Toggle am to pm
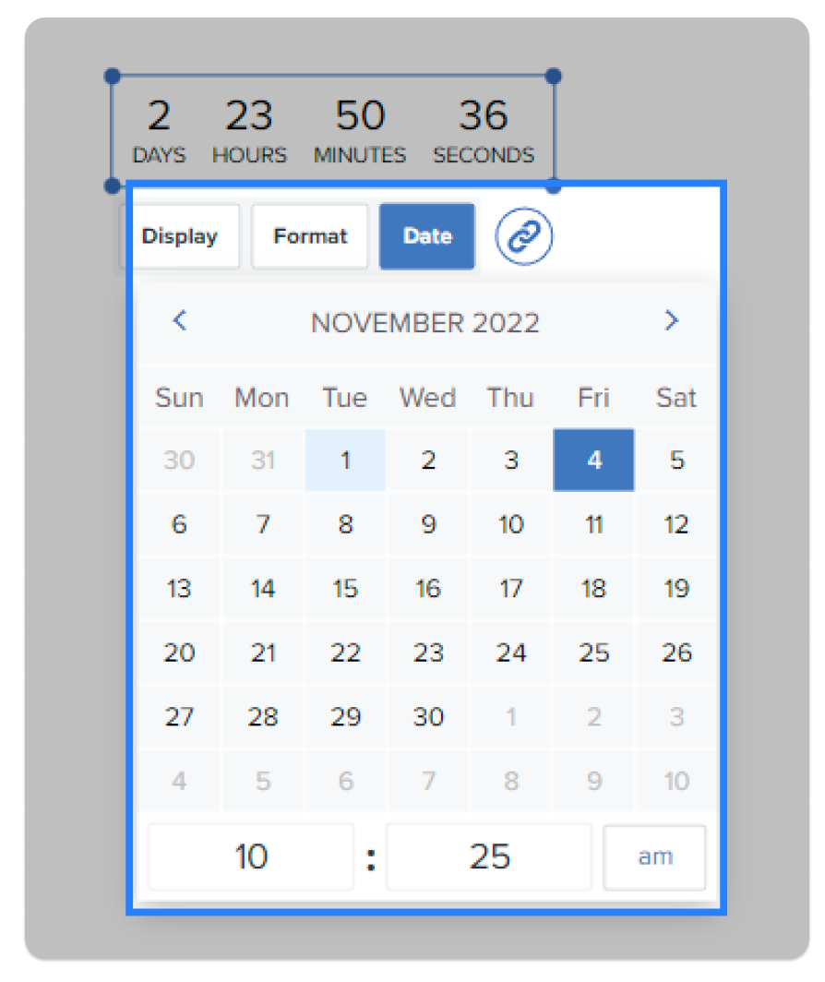The height and width of the screenshot is (982, 825). tap(654, 856)
